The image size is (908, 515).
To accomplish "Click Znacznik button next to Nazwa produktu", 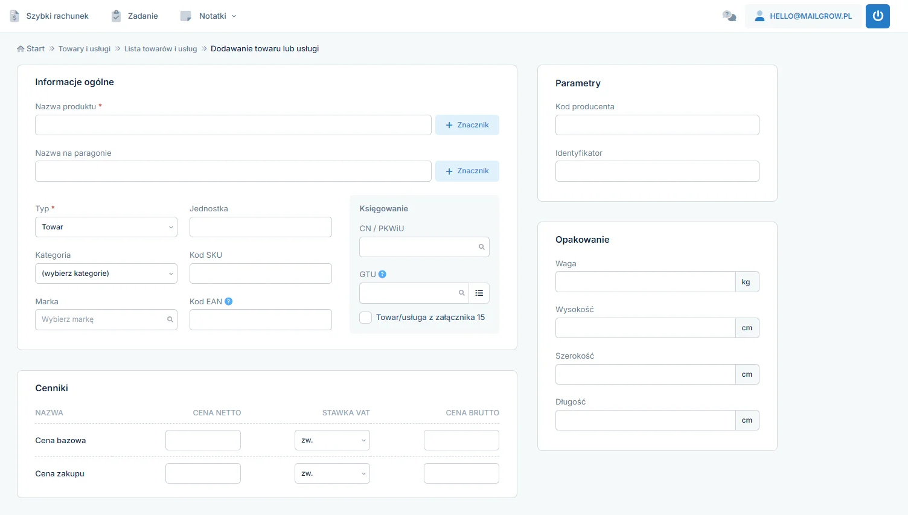I will point(467,125).
